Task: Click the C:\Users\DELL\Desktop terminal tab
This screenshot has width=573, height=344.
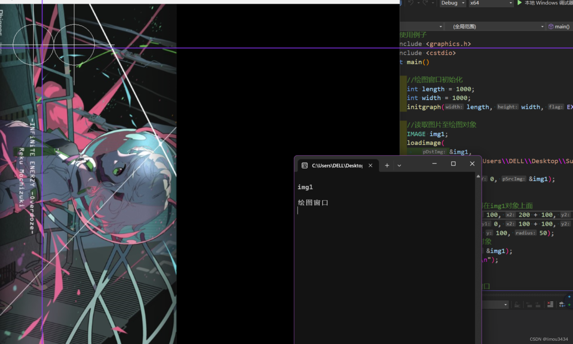Action: pos(337,166)
